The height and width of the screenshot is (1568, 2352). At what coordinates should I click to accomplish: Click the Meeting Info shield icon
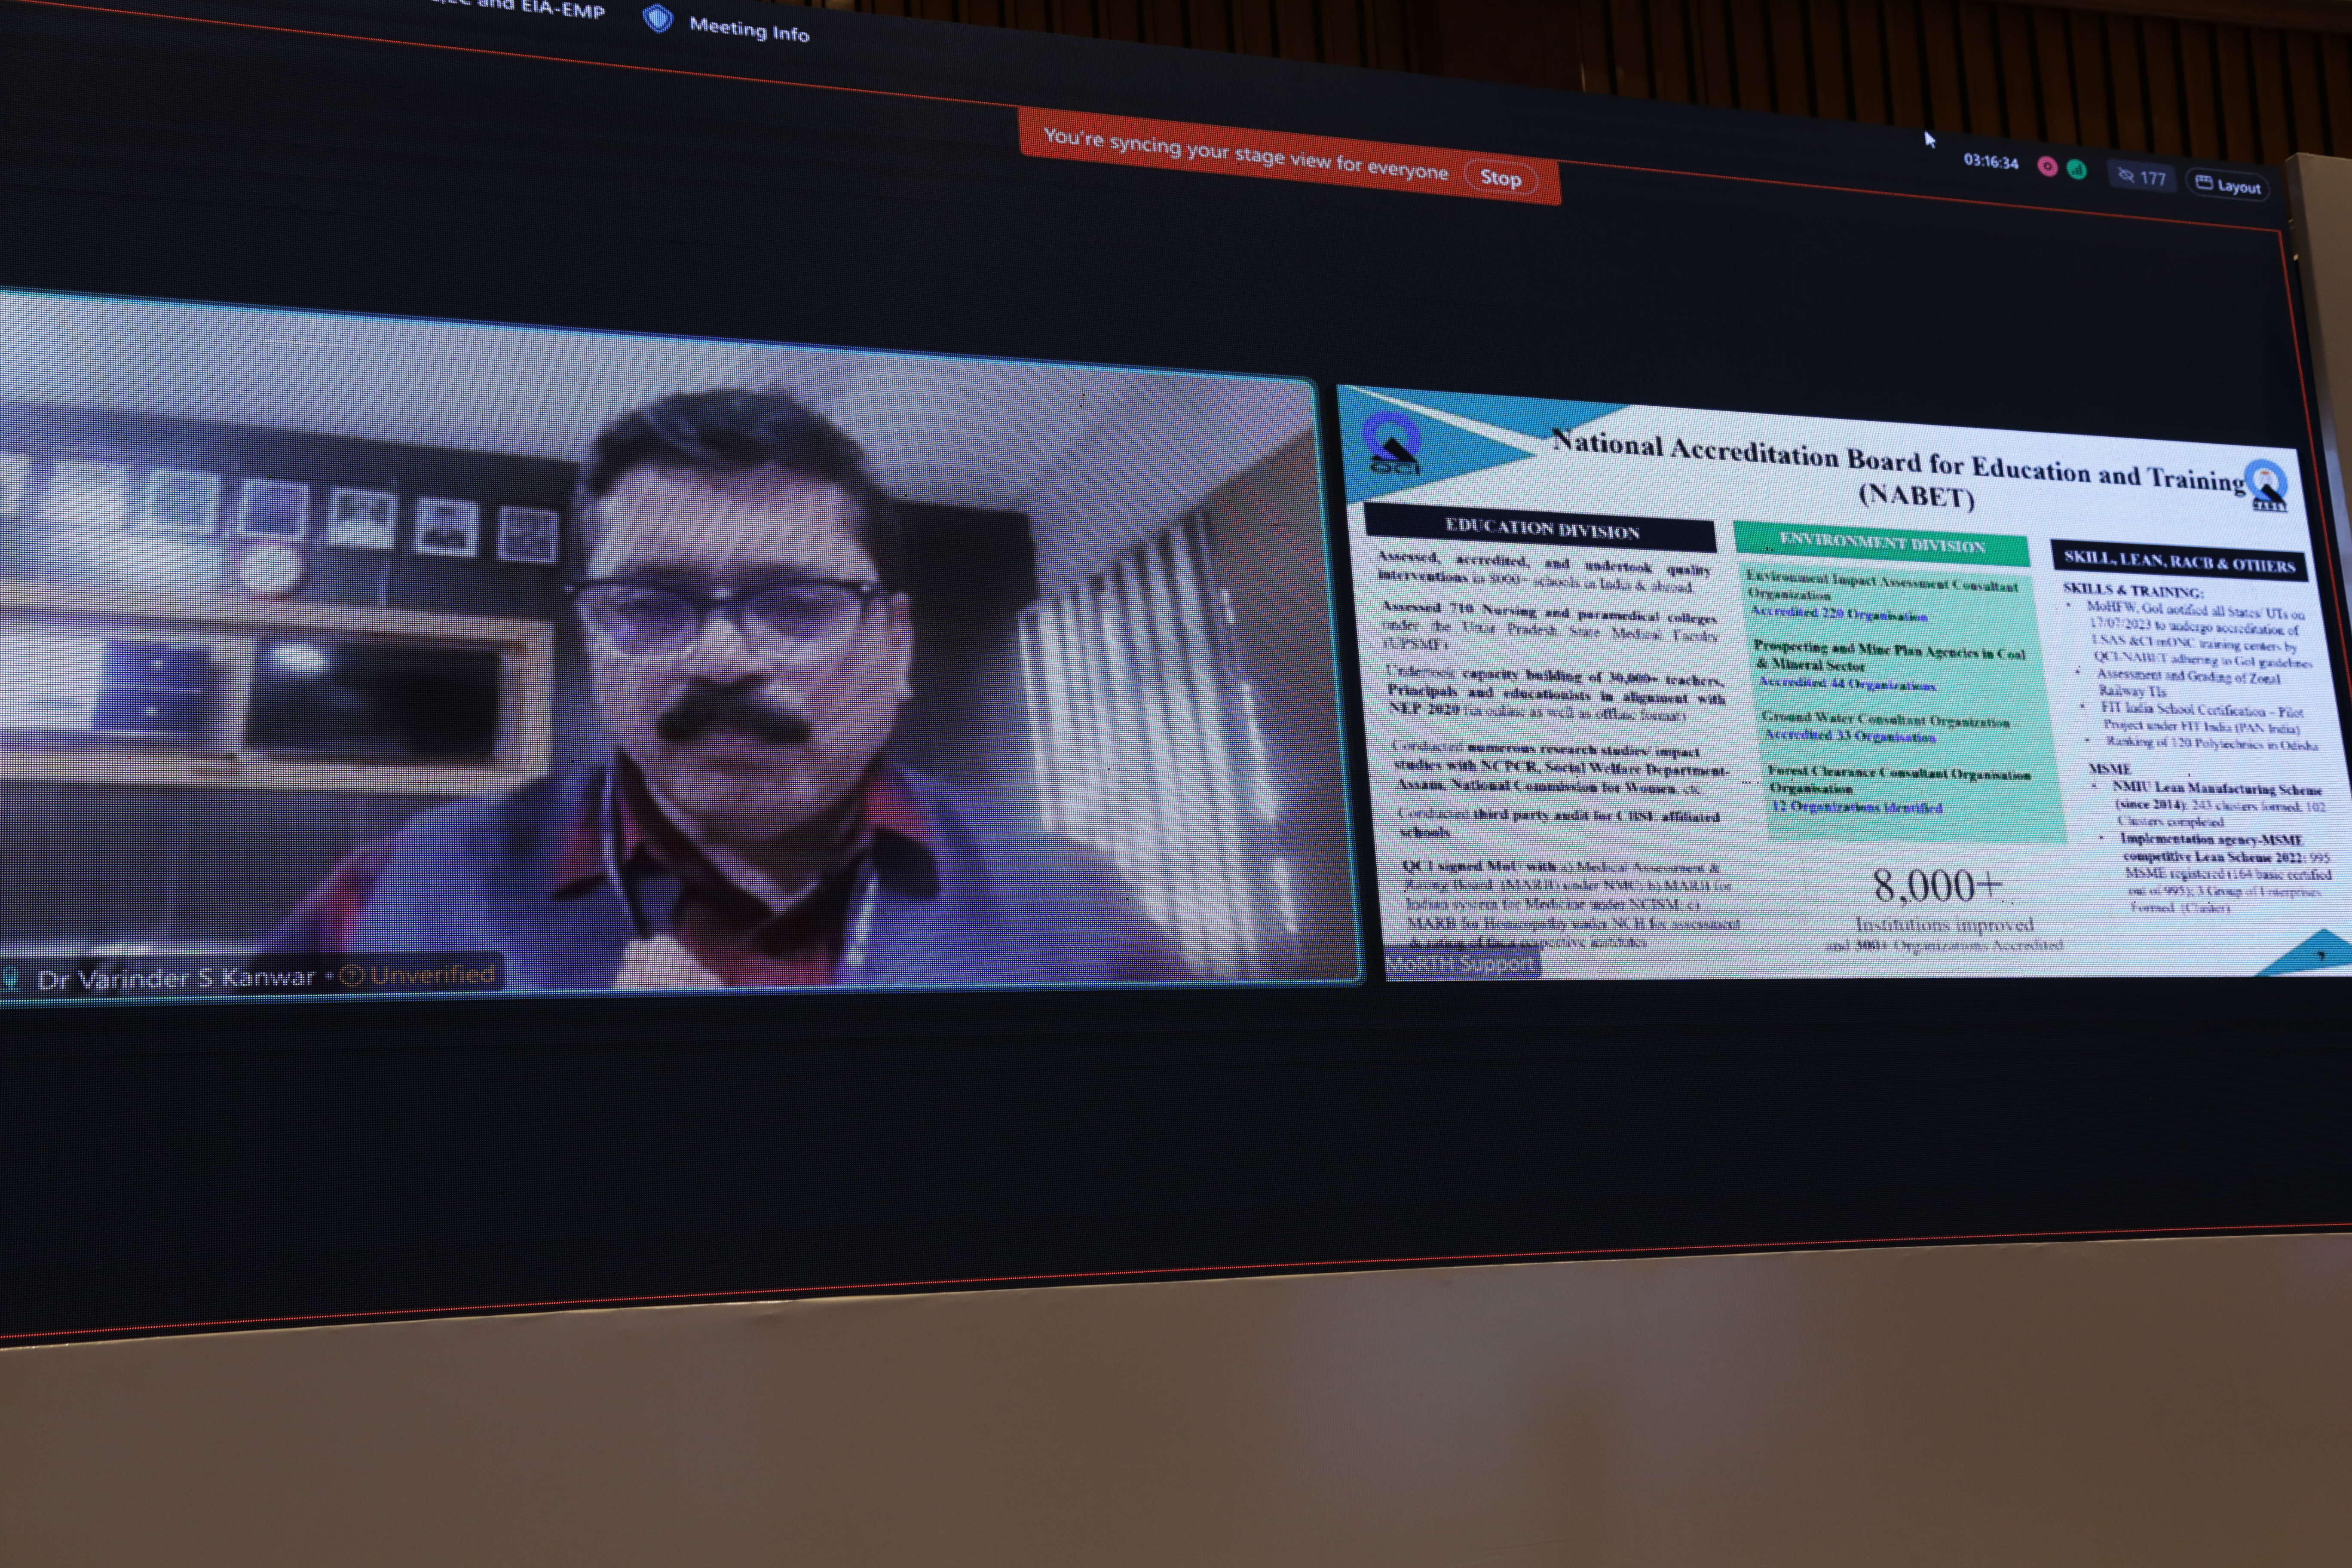[657, 19]
